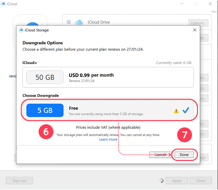218x190 pixels.
Task: Open the Learn more link
Action: [108, 139]
